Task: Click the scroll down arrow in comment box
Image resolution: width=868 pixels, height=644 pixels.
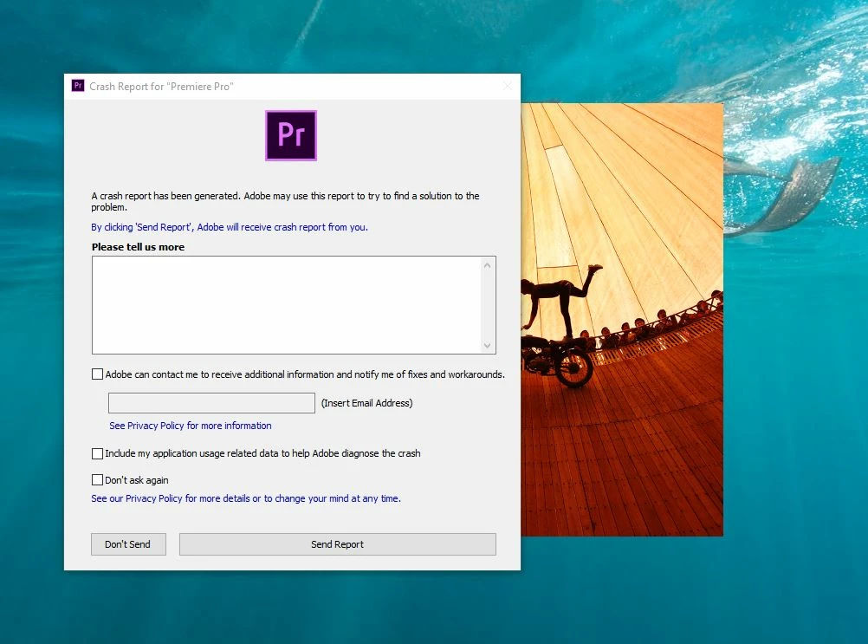Action: [487, 346]
